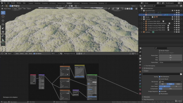The width and height of the screenshot is (183, 103).
Task: Open the Render menu
Action: 13,3
